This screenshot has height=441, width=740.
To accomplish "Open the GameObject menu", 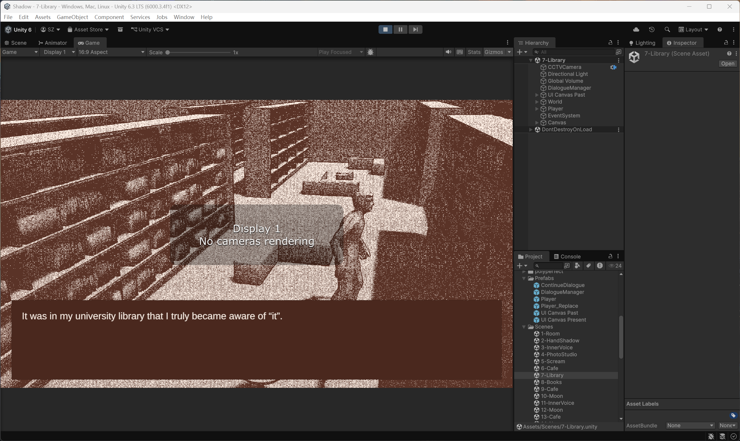I will point(72,17).
